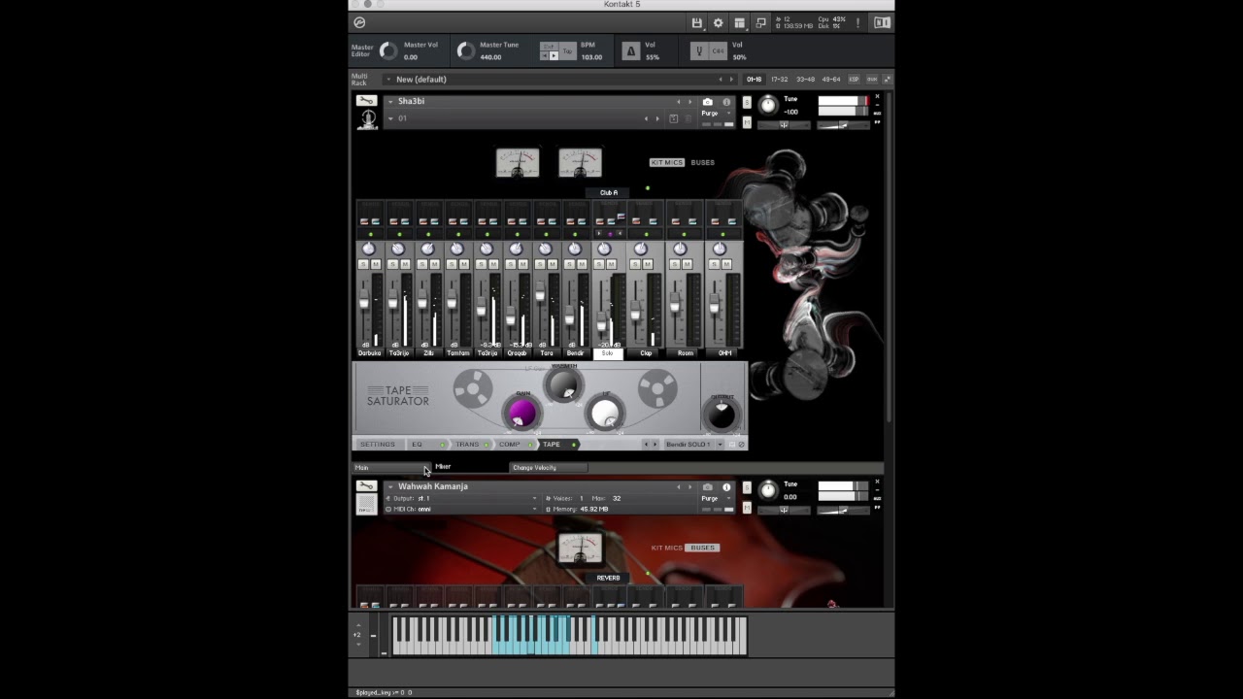Screen dimensions: 1243x699
Task: Close the Sha3bi instrument with X
Action: coord(877,97)
